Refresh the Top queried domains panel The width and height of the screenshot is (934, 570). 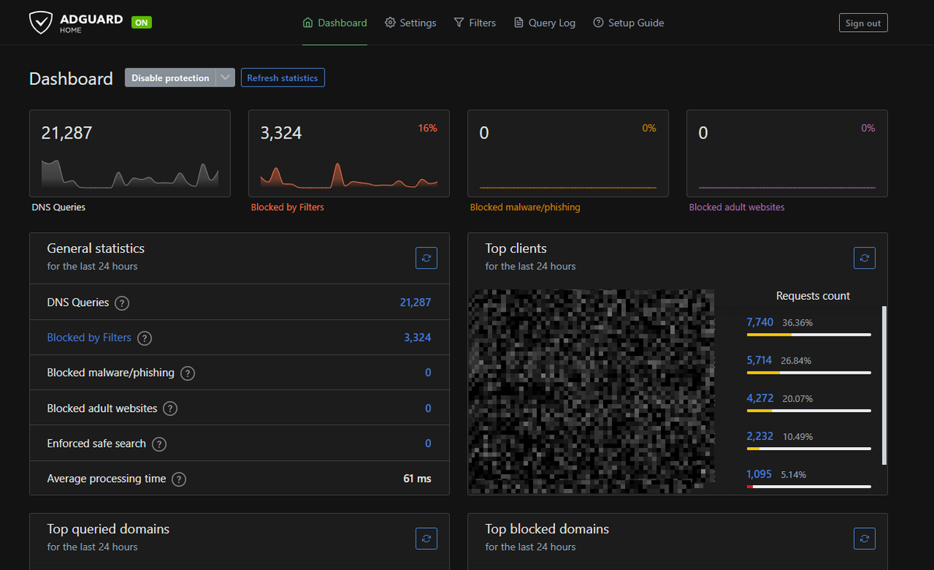[x=427, y=538]
